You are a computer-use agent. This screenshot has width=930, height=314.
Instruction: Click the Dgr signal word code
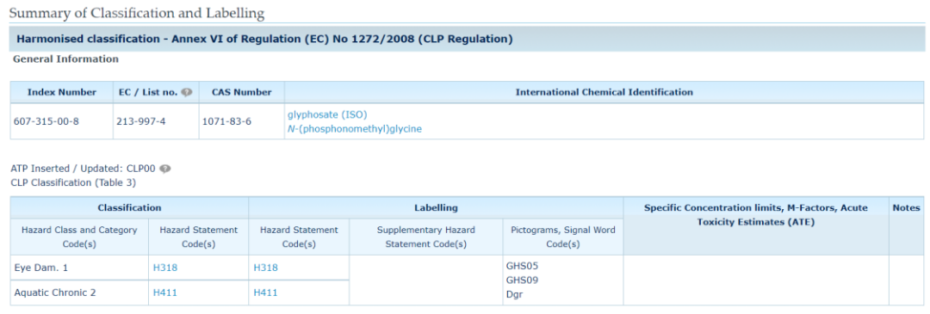(x=513, y=293)
